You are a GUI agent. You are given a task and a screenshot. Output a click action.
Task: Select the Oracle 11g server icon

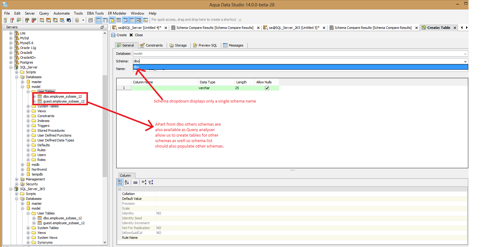(17, 48)
